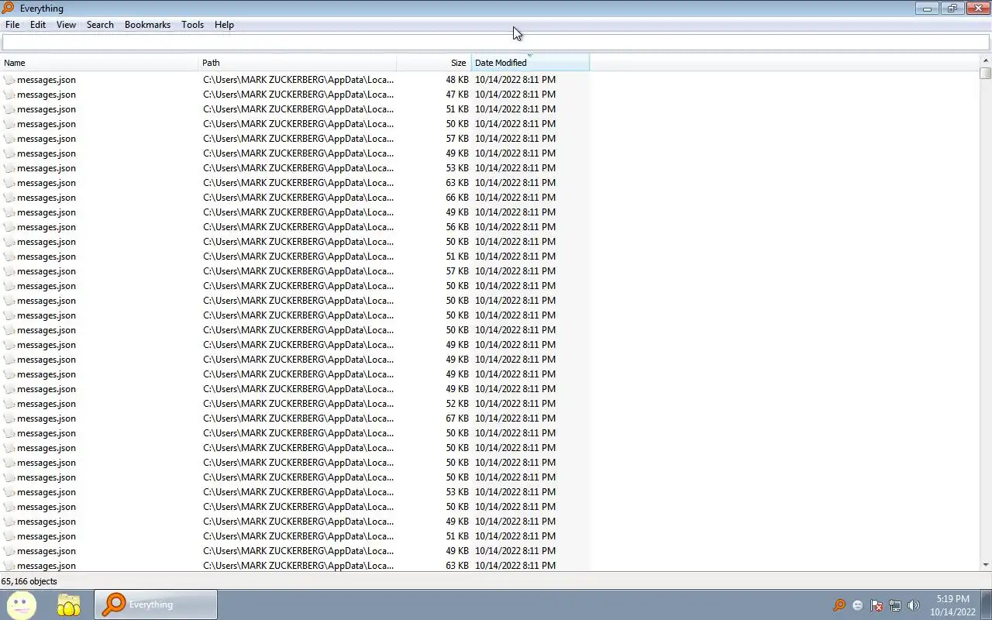Open the File menu
Viewport: 992px width, 620px height.
[12, 25]
